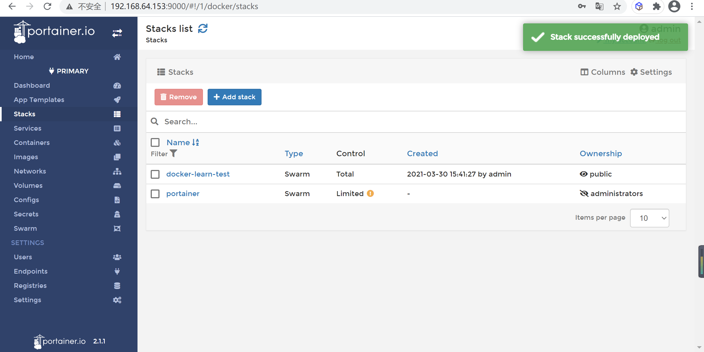Bookmark page with the star icon
The image size is (704, 352).
(617, 6)
